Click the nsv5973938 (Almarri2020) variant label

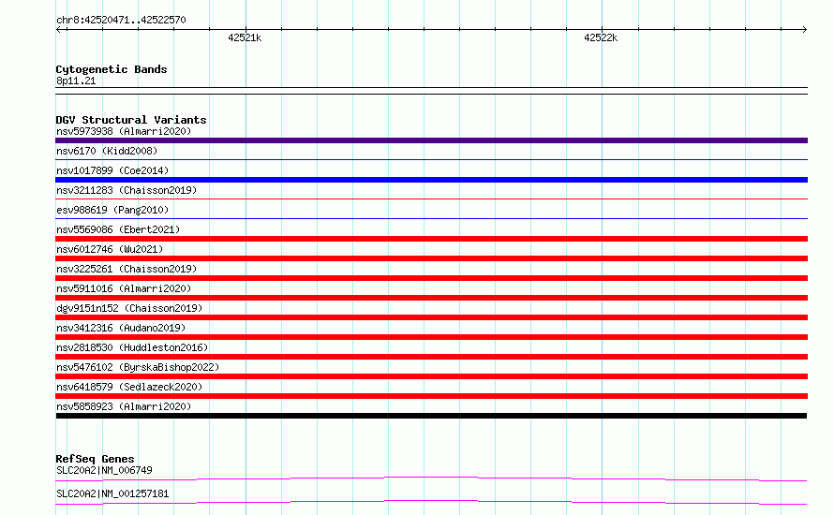coord(124,131)
